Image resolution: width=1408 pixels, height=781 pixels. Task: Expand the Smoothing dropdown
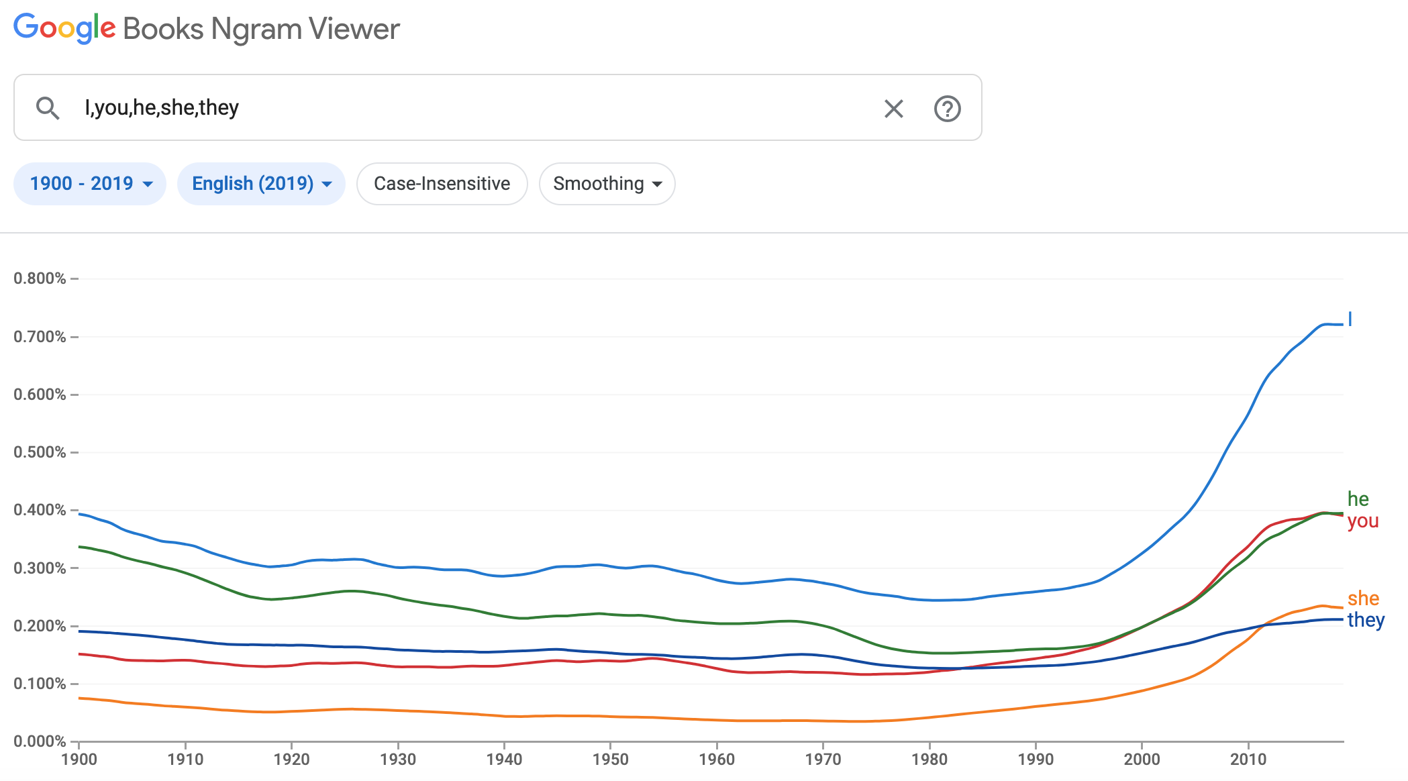tap(607, 184)
